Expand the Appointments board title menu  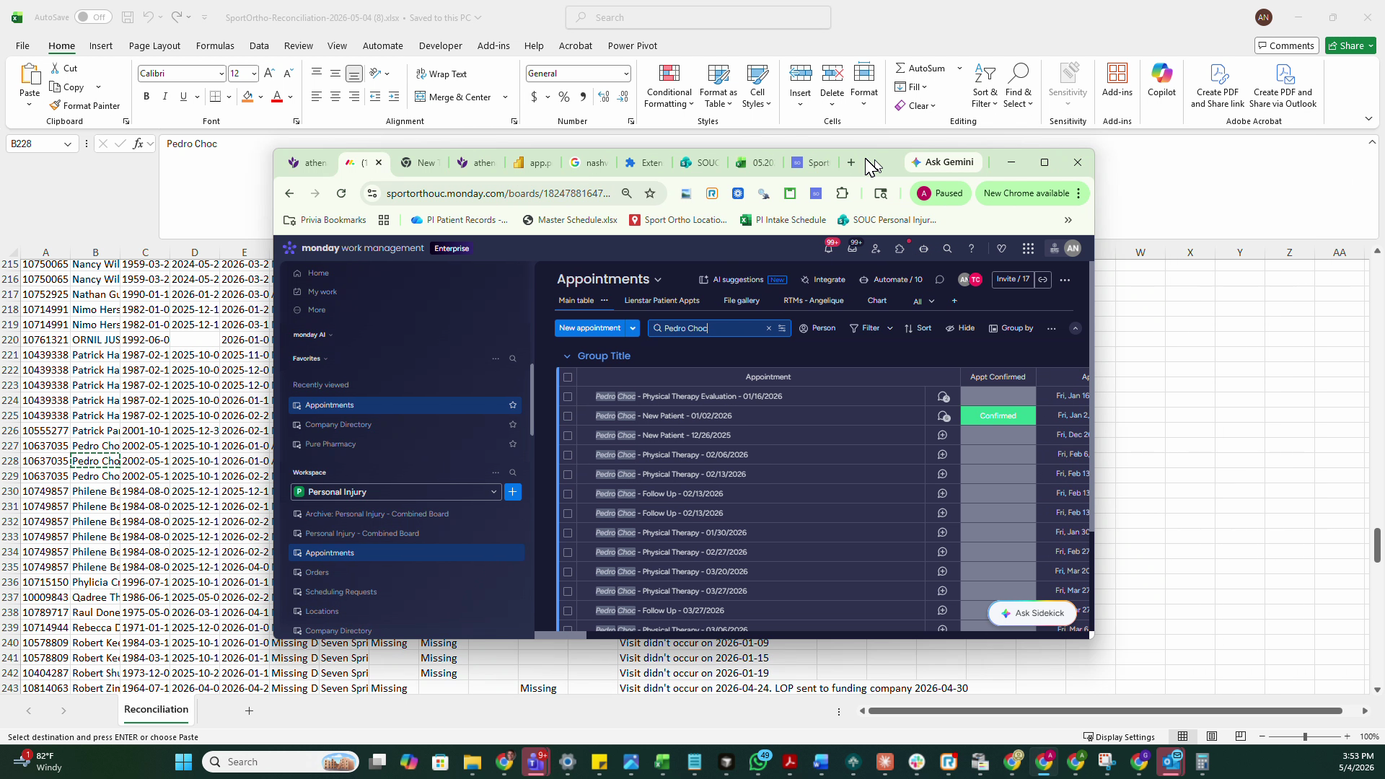tap(658, 280)
